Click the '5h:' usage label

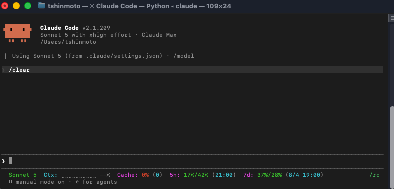(175, 175)
